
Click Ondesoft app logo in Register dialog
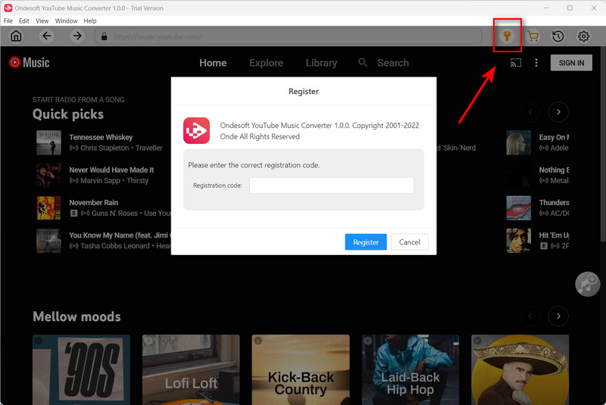(196, 130)
